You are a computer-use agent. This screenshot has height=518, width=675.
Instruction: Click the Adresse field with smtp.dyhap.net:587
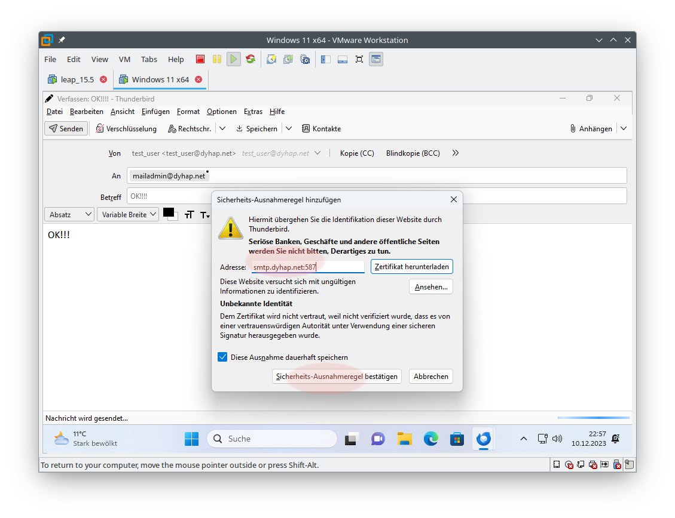tap(308, 267)
